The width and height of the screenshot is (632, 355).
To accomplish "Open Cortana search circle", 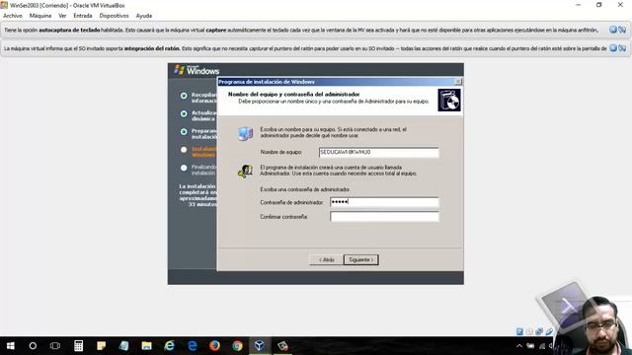I will tap(33, 346).
